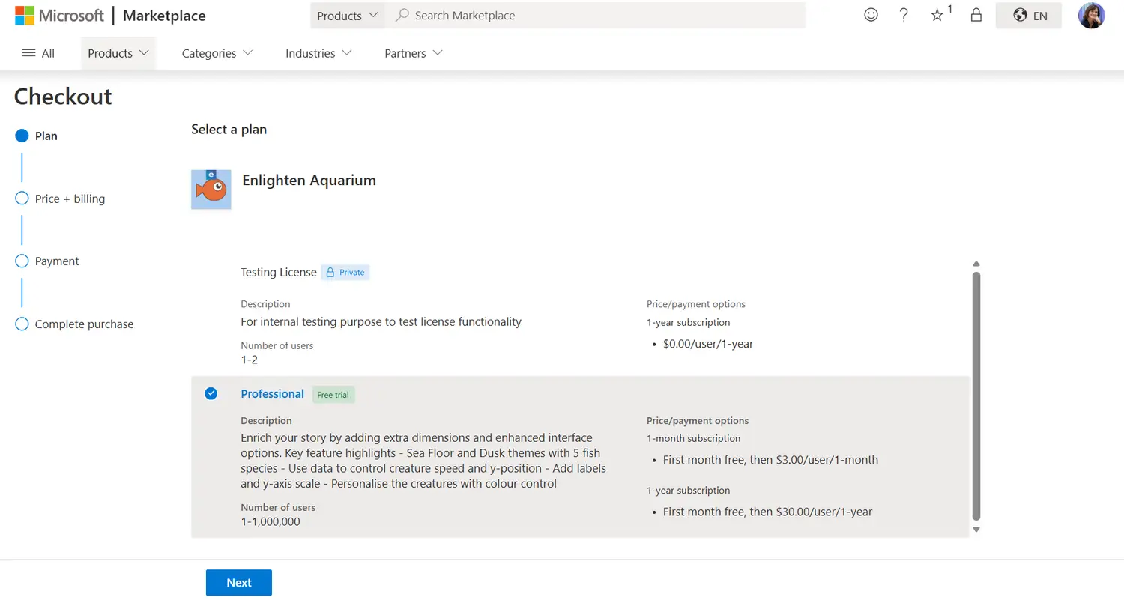This screenshot has width=1124, height=600.
Task: Click the Marketplace header link
Action: pos(163,15)
